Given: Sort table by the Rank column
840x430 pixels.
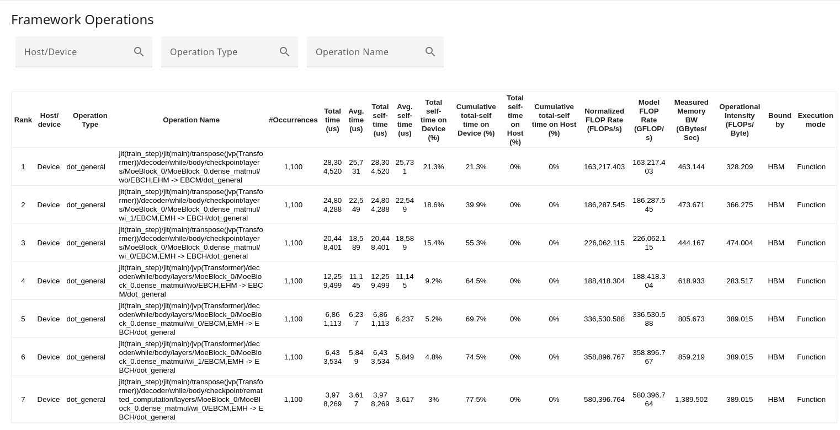Looking at the screenshot, I should pyautogui.click(x=23, y=120).
